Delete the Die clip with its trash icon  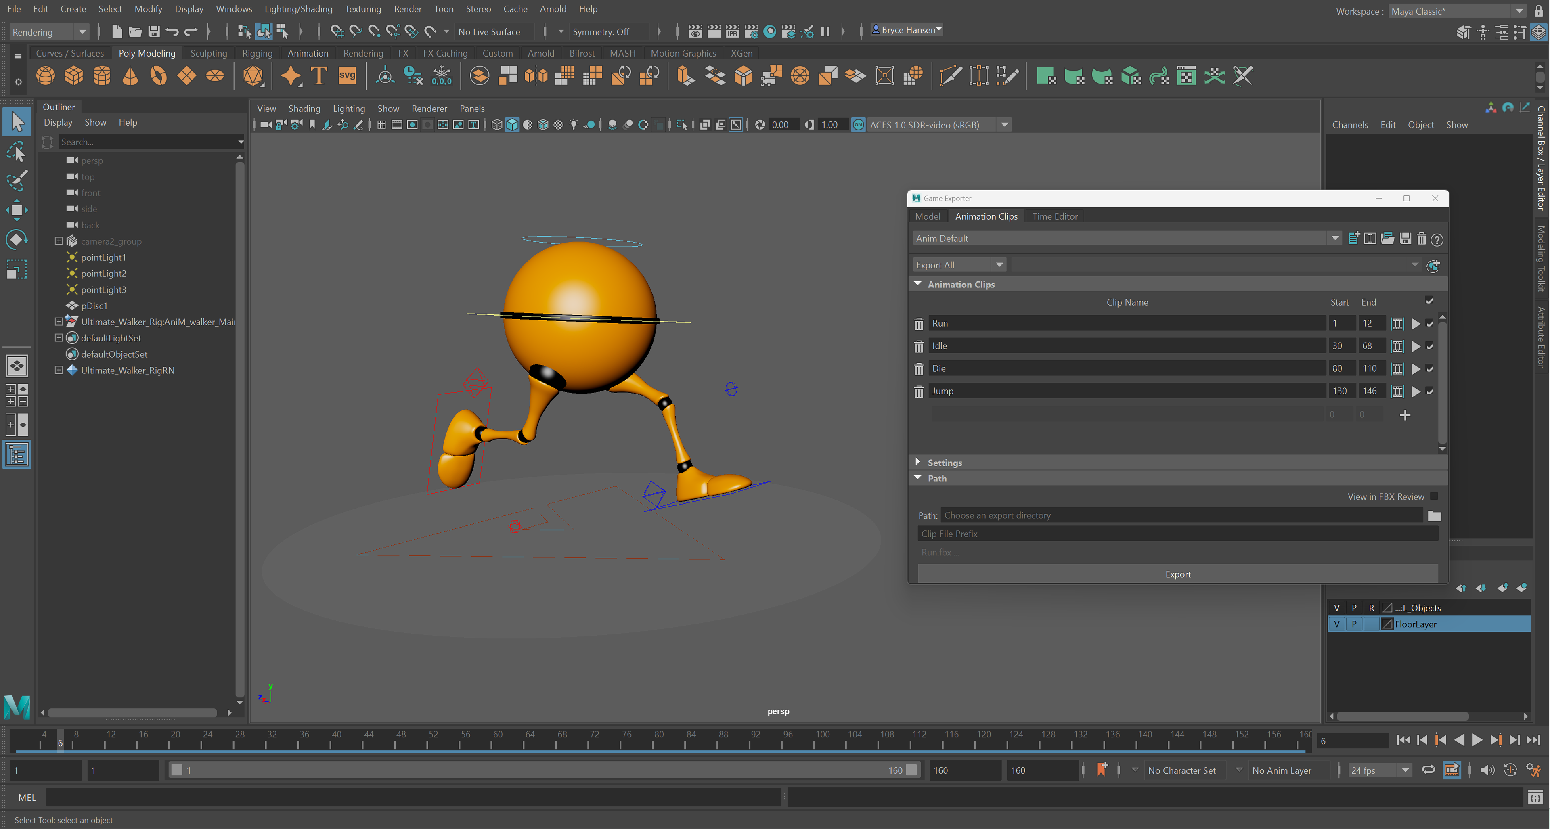(918, 369)
